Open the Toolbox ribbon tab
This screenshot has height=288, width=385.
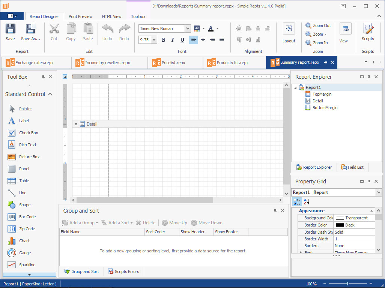coord(138,16)
